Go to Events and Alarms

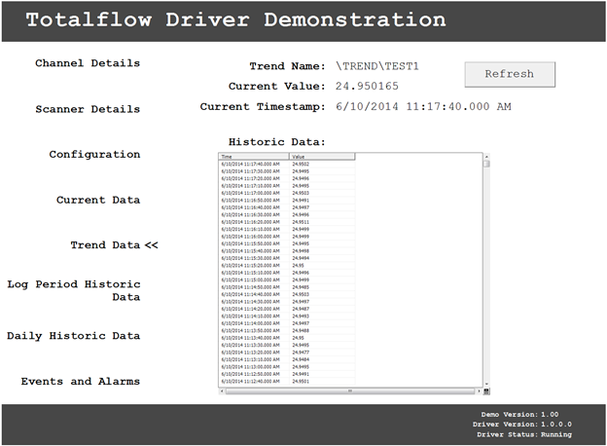click(81, 382)
